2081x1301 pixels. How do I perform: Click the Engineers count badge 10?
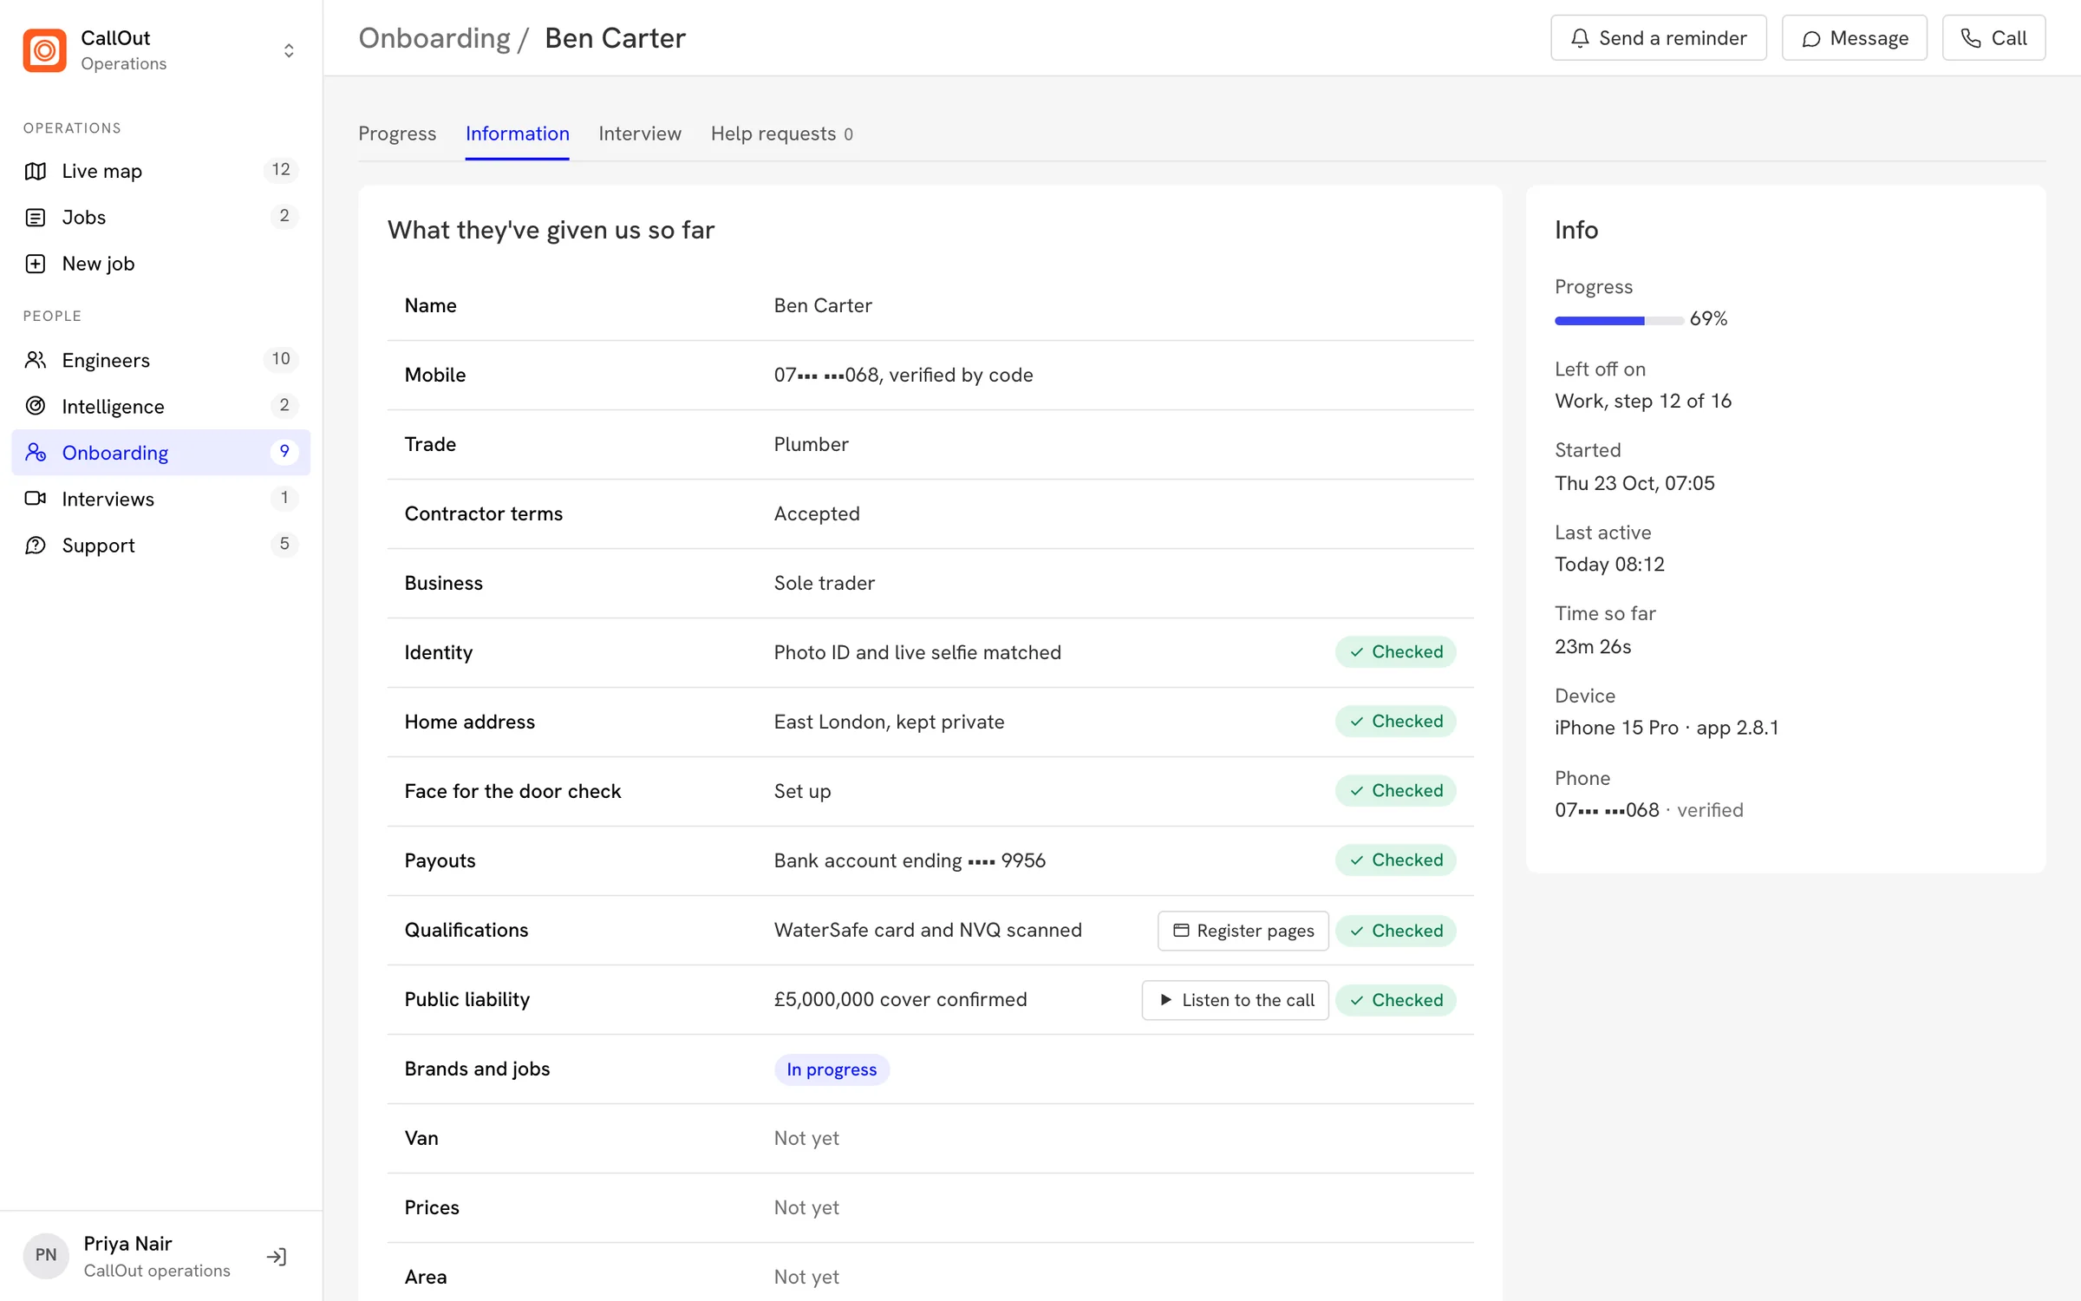(x=281, y=359)
